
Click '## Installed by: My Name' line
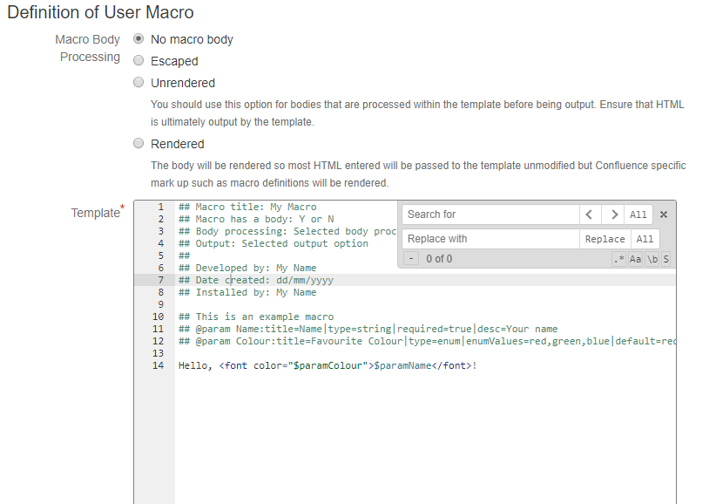pos(247,292)
